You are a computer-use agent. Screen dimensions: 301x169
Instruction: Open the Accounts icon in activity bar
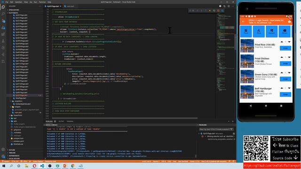3,150
